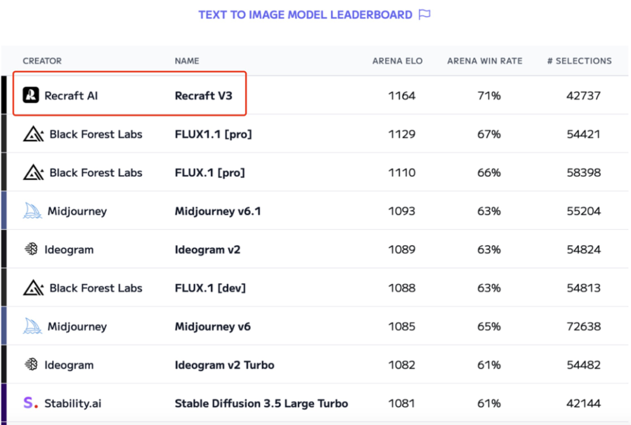Click the Arena ELO value 1089
This screenshot has width=631, height=425.
(401, 250)
